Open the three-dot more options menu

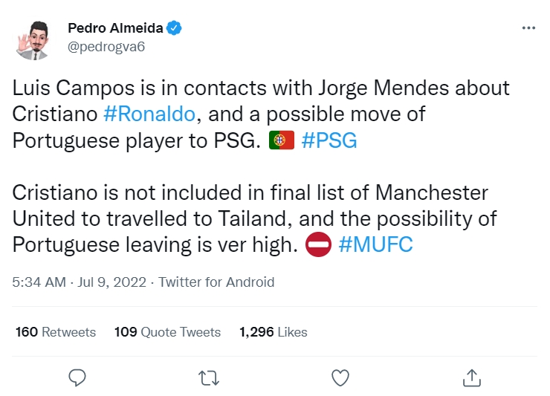click(x=528, y=28)
